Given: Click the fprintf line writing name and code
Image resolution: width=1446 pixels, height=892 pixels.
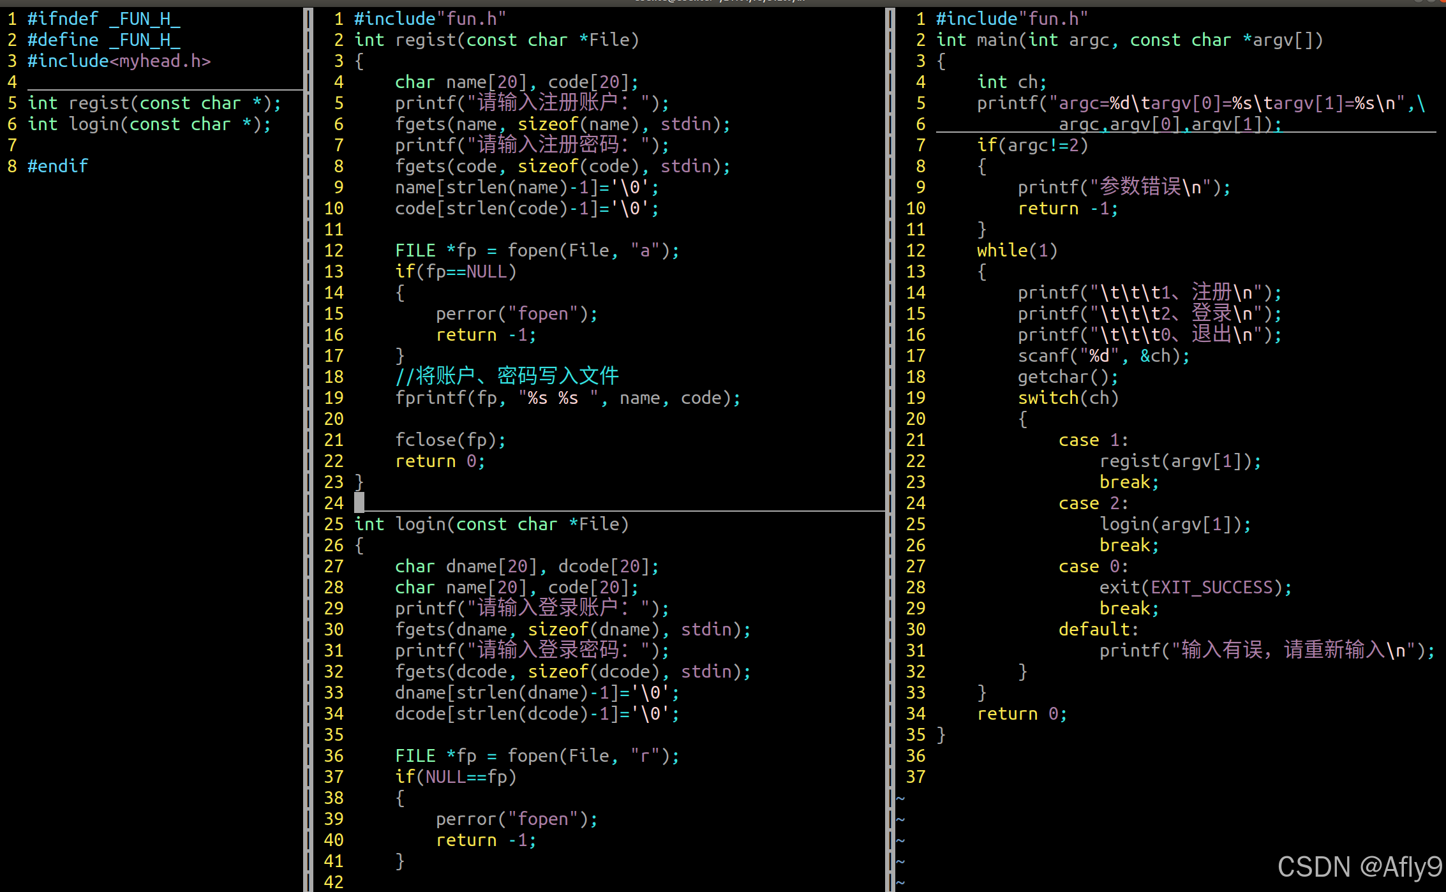Looking at the screenshot, I should point(567,398).
